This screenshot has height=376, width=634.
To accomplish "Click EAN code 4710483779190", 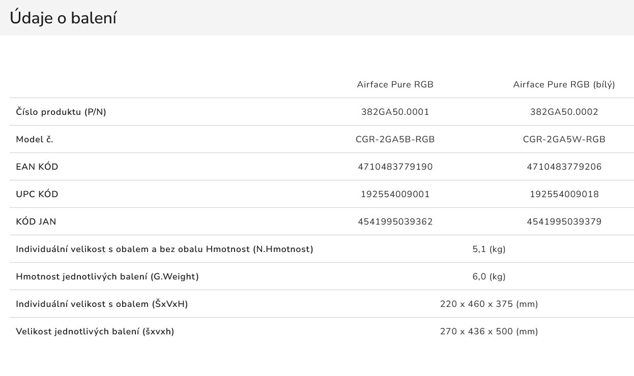I will [395, 167].
